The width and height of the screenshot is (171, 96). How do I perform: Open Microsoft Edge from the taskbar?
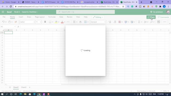click(x=21, y=94)
